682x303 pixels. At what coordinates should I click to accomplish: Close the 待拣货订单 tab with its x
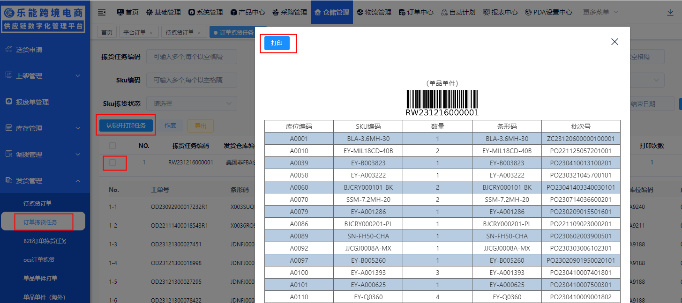pos(199,33)
